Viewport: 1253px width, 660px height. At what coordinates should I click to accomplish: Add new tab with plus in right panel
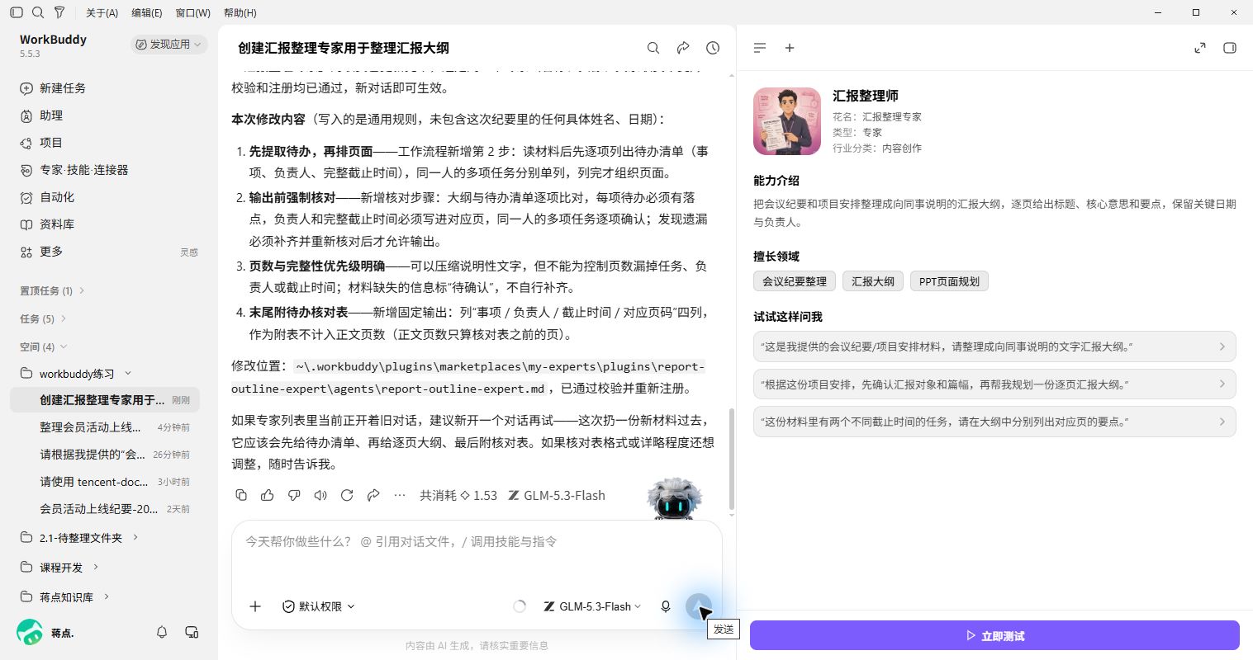click(x=790, y=48)
